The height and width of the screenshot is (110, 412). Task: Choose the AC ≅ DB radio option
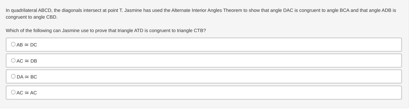(x=13, y=60)
